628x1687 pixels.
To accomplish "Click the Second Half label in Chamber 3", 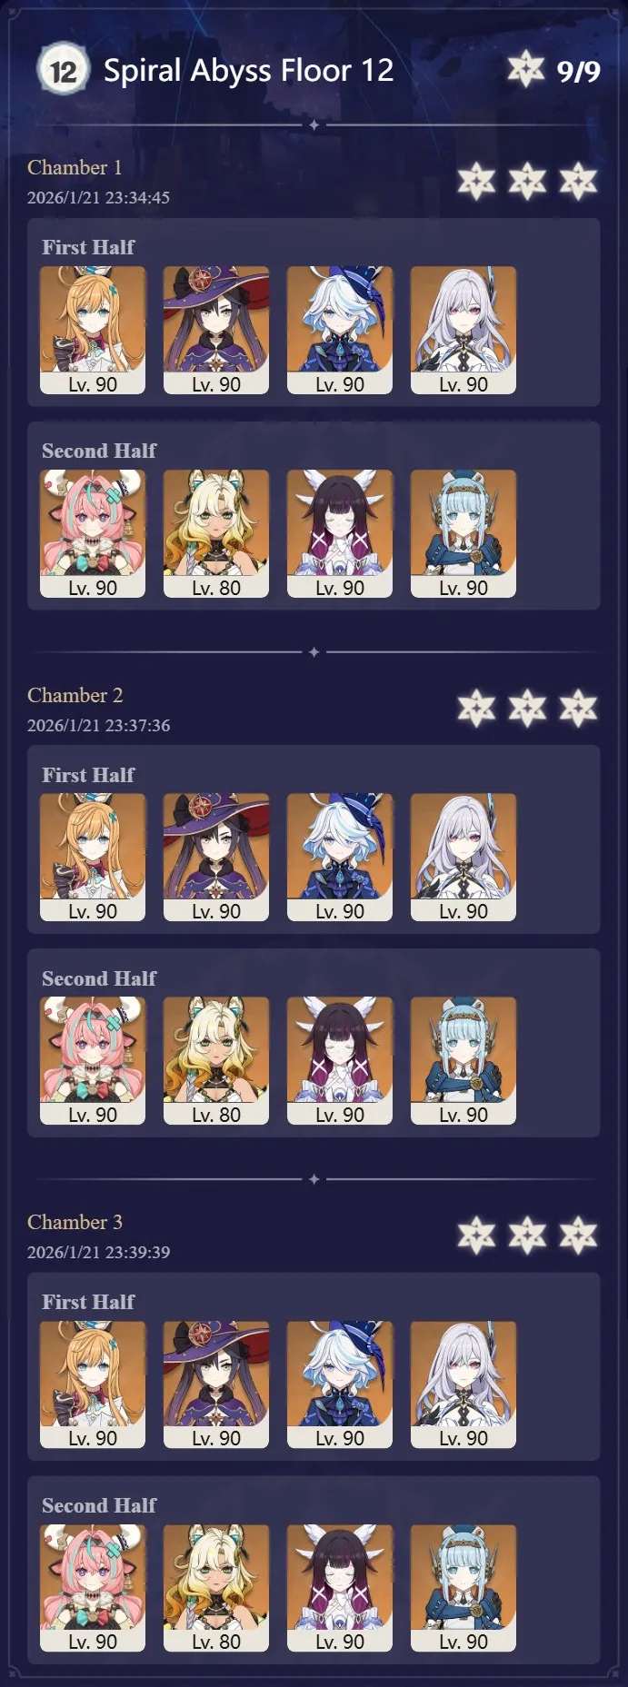I will point(99,1505).
